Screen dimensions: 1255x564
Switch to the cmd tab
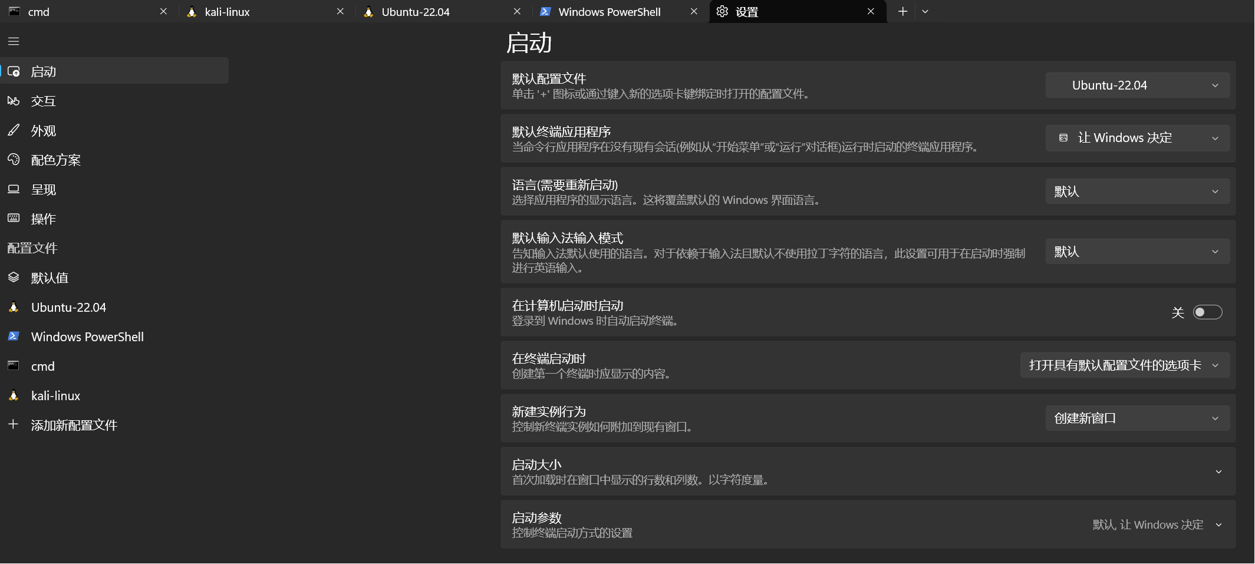pos(88,11)
